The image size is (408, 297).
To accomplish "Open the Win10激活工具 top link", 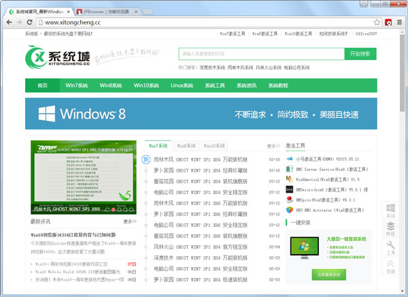I will (x=299, y=34).
